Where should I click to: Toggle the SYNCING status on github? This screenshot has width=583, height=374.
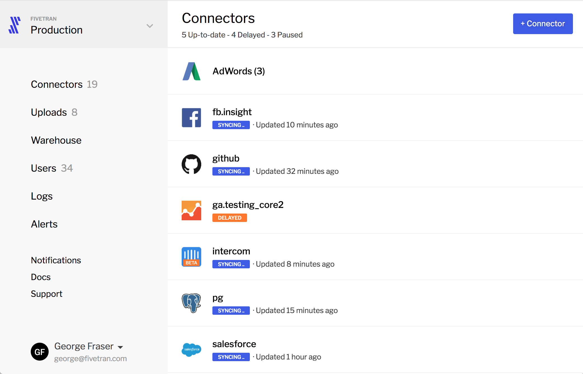click(232, 171)
